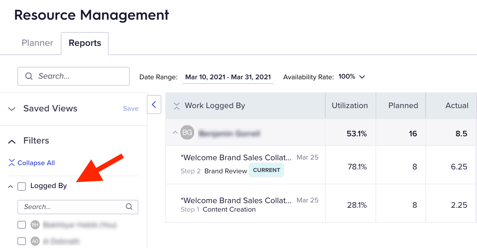Tick the checkbox next to BH user
Screen dimensions: 477x248
(x=22, y=225)
